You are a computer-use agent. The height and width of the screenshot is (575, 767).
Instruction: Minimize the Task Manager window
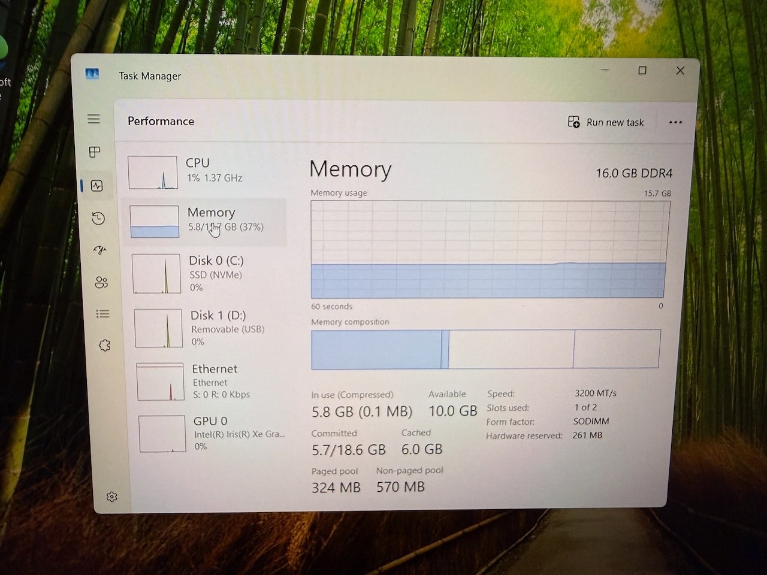point(605,70)
